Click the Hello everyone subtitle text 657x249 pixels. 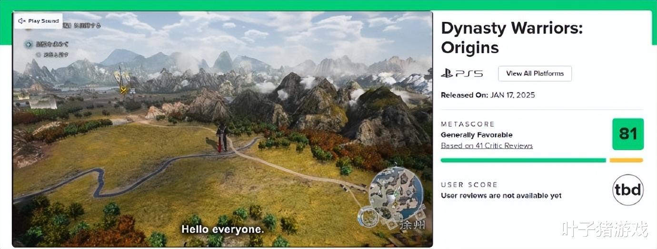[x=222, y=230]
